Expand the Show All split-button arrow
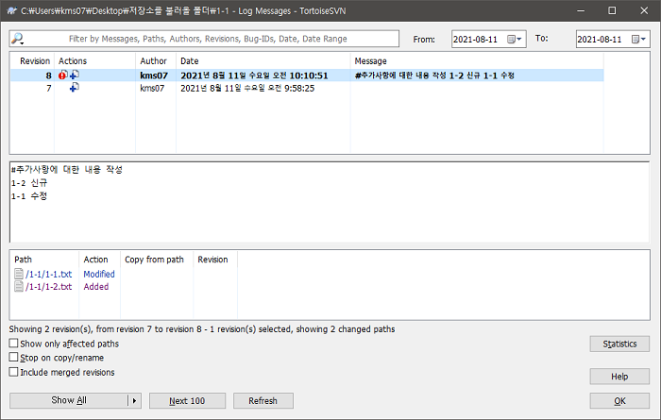This screenshot has width=661, height=420. (x=133, y=401)
